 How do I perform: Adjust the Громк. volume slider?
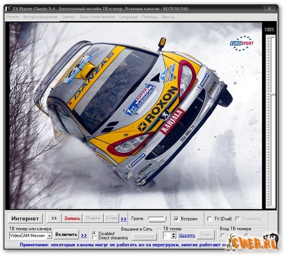pos(157,219)
